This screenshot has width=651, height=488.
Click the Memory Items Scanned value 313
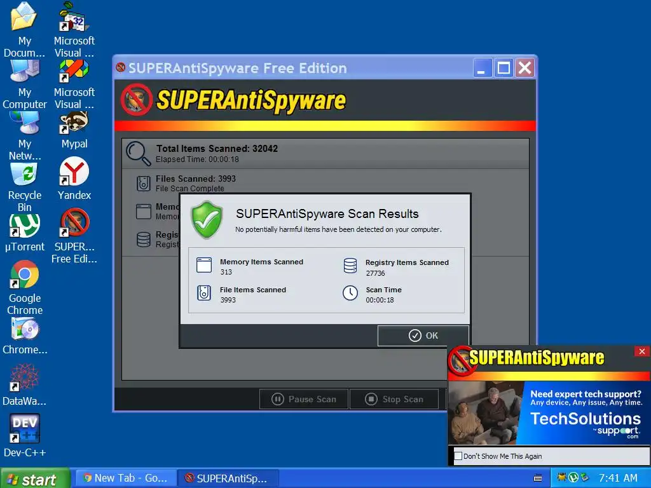[x=226, y=272]
